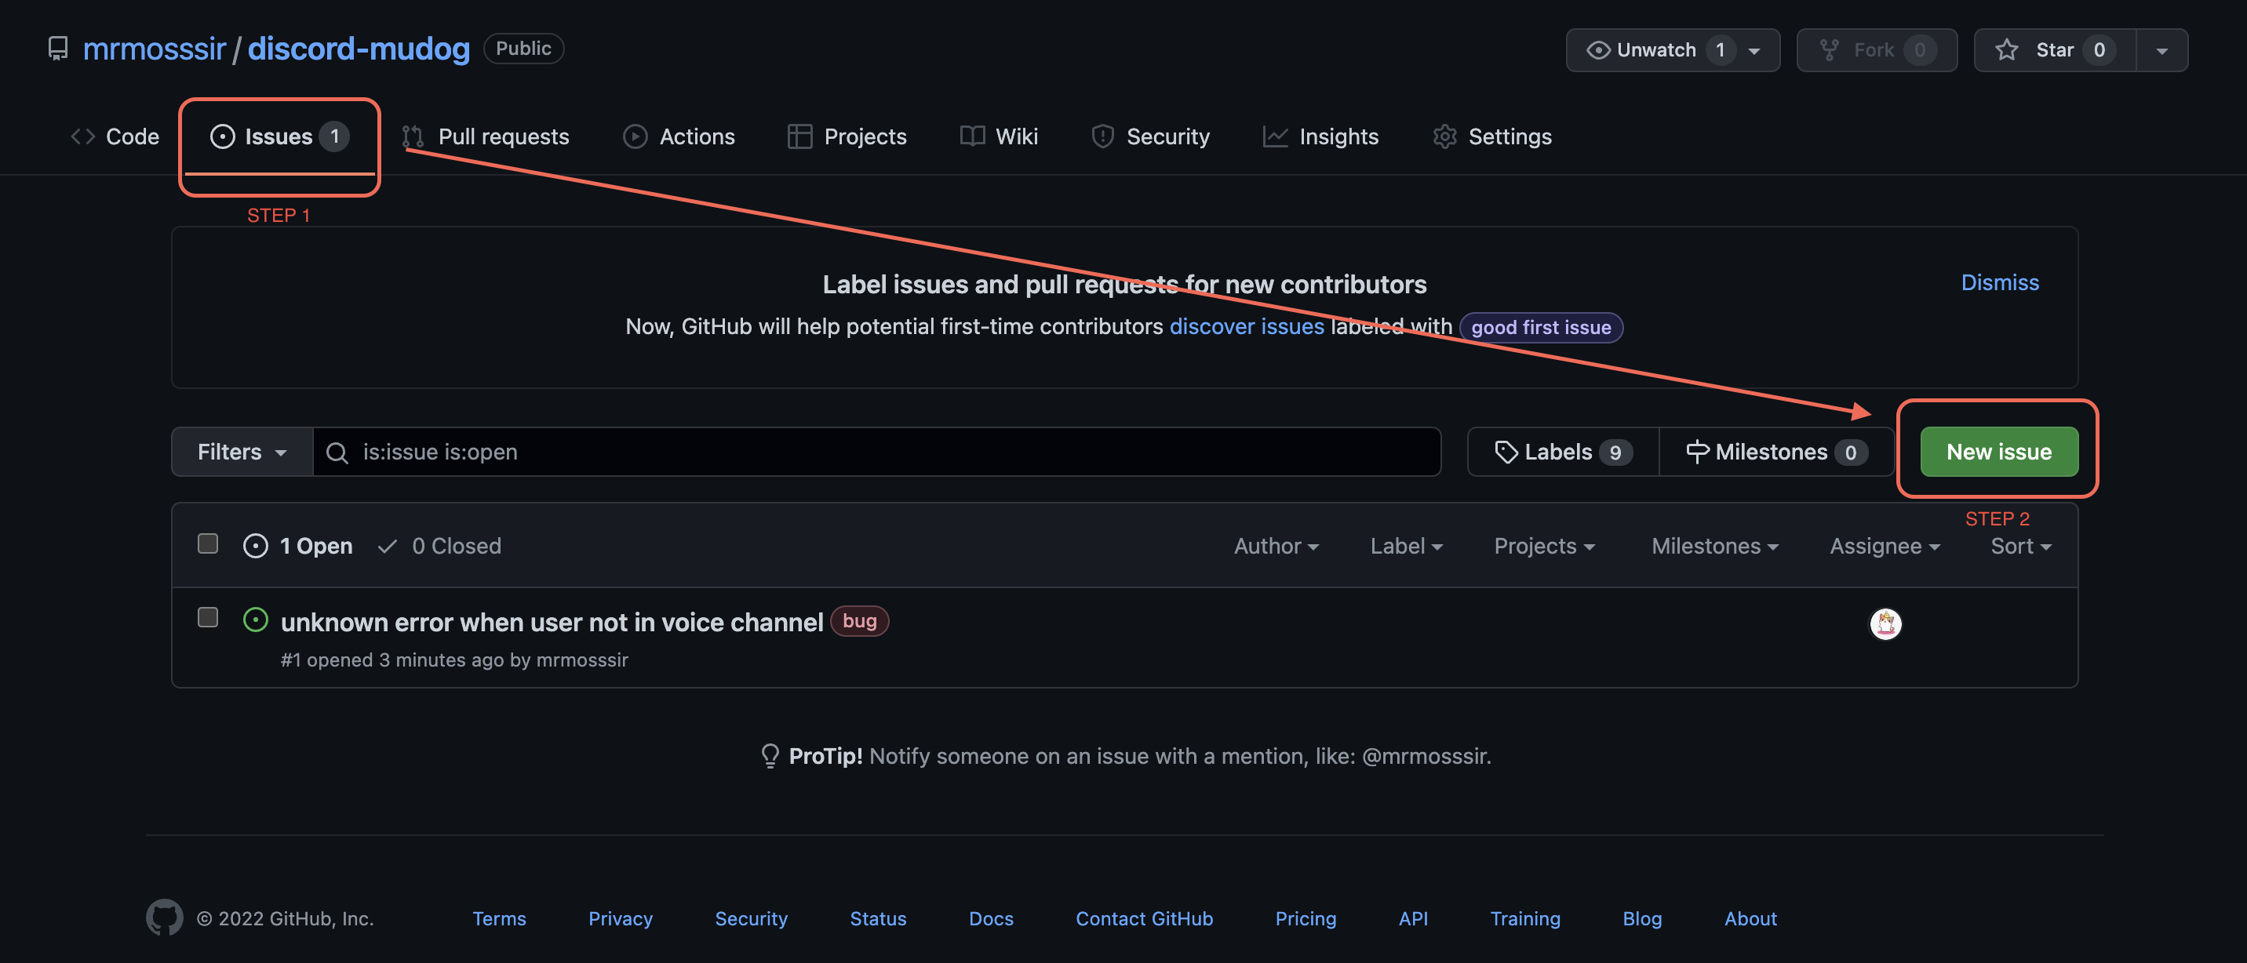This screenshot has width=2247, height=963.
Task: Dismiss the contributor label banner
Action: pos(2000,282)
